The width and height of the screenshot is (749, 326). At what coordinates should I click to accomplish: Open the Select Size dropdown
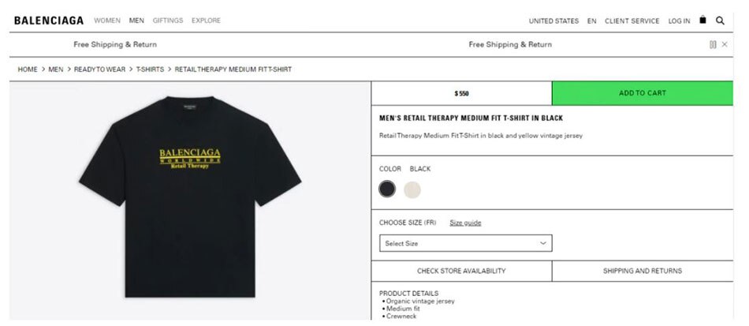(x=466, y=243)
